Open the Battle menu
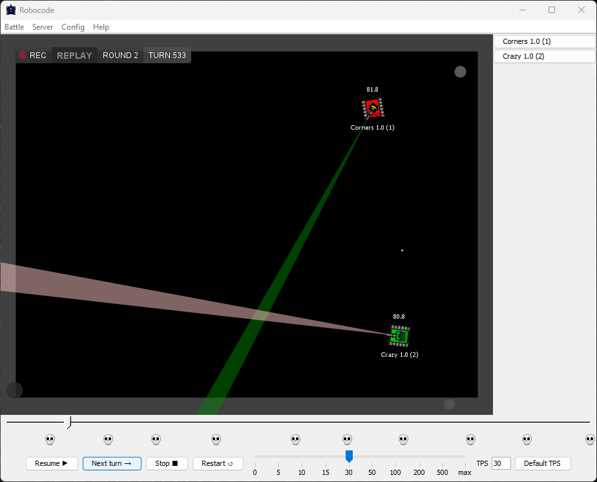This screenshot has width=597, height=482. pyautogui.click(x=14, y=27)
